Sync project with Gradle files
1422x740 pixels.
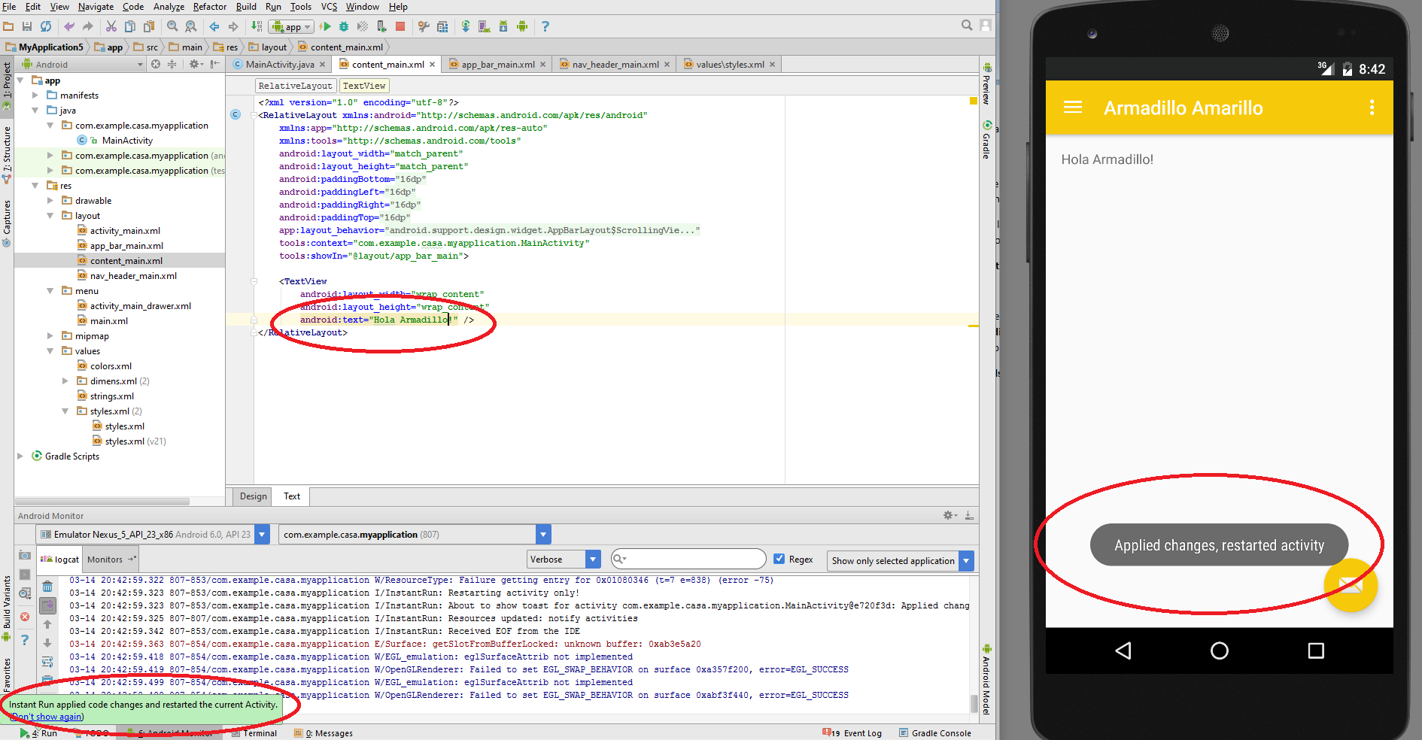point(466,26)
